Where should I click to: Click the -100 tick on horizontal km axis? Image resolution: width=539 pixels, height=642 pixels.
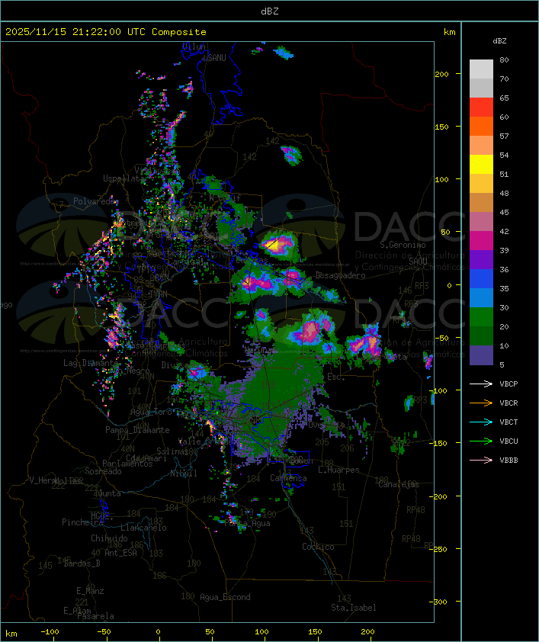pos(50,632)
